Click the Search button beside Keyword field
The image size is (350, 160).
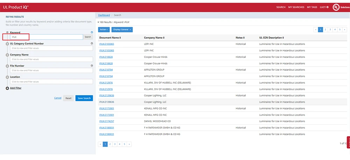pos(88,37)
